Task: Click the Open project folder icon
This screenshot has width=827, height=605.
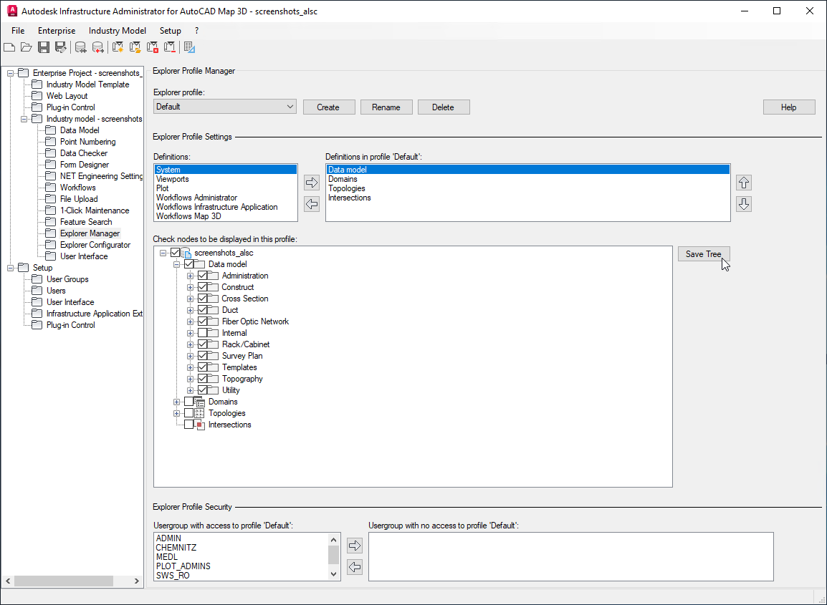Action: (27, 47)
